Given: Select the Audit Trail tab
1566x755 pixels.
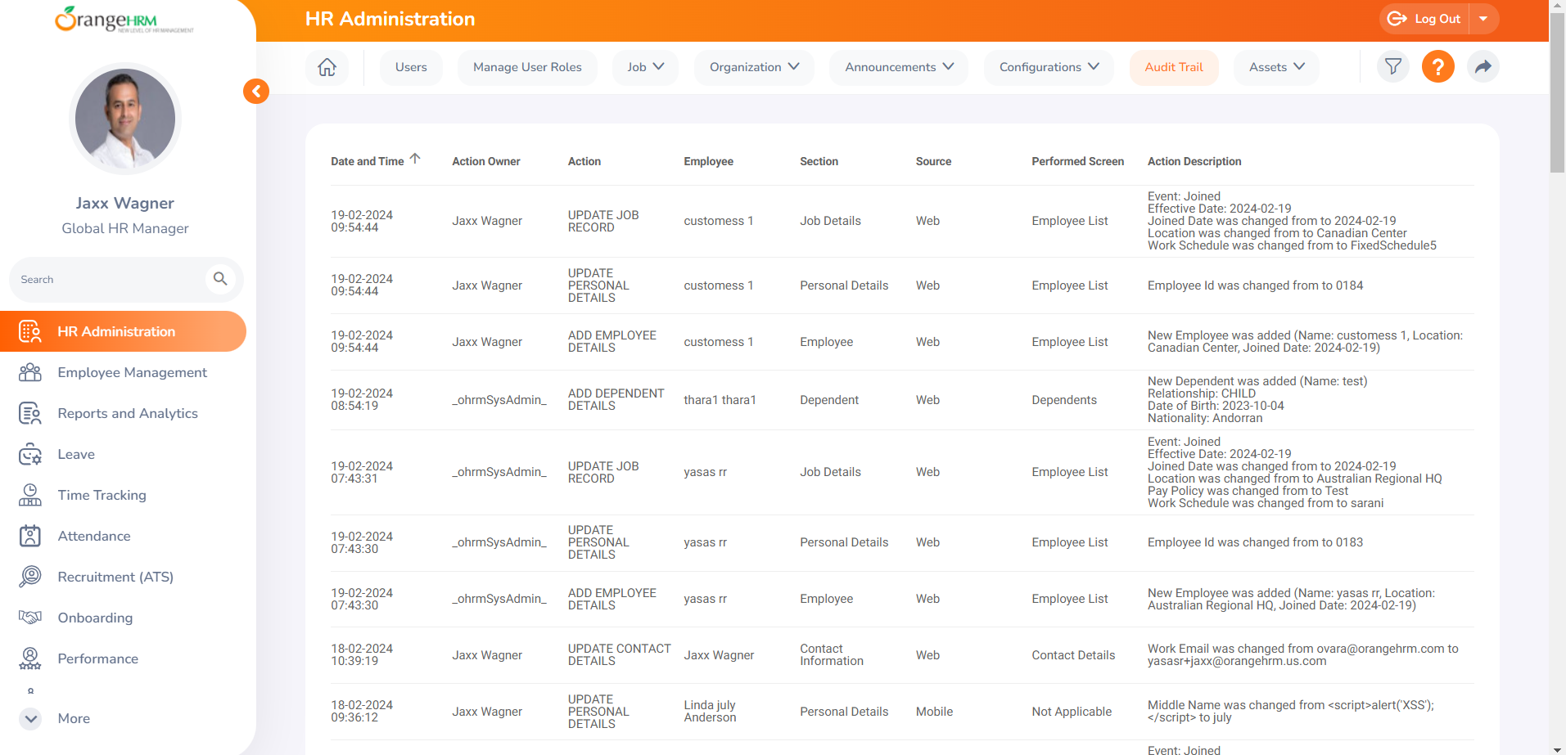Looking at the screenshot, I should (x=1174, y=67).
